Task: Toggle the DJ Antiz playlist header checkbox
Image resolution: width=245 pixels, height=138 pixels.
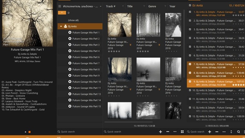Action: click(190, 5)
